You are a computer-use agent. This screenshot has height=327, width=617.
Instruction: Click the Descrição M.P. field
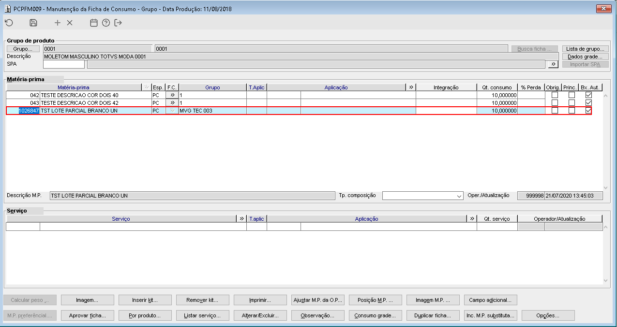192,196
